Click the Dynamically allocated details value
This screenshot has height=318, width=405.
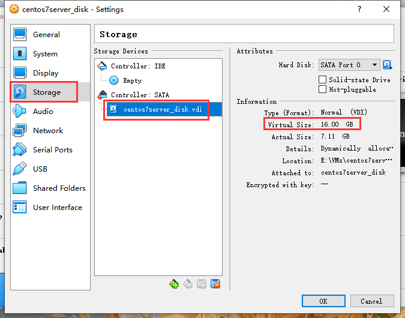coord(356,148)
